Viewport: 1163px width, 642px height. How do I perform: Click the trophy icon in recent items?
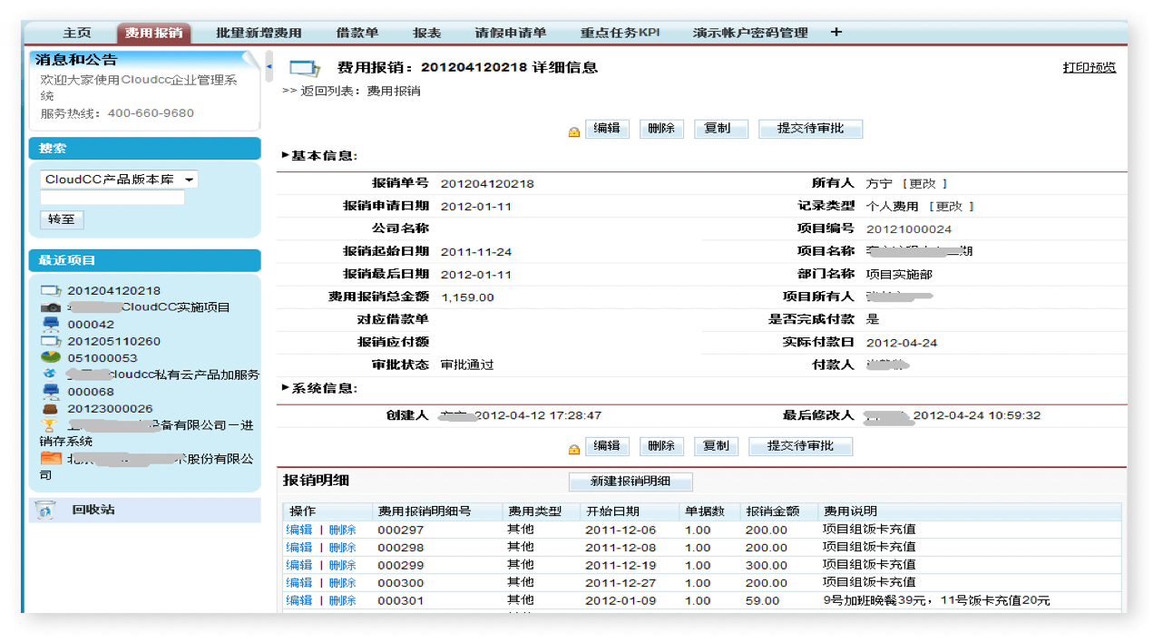point(50,425)
